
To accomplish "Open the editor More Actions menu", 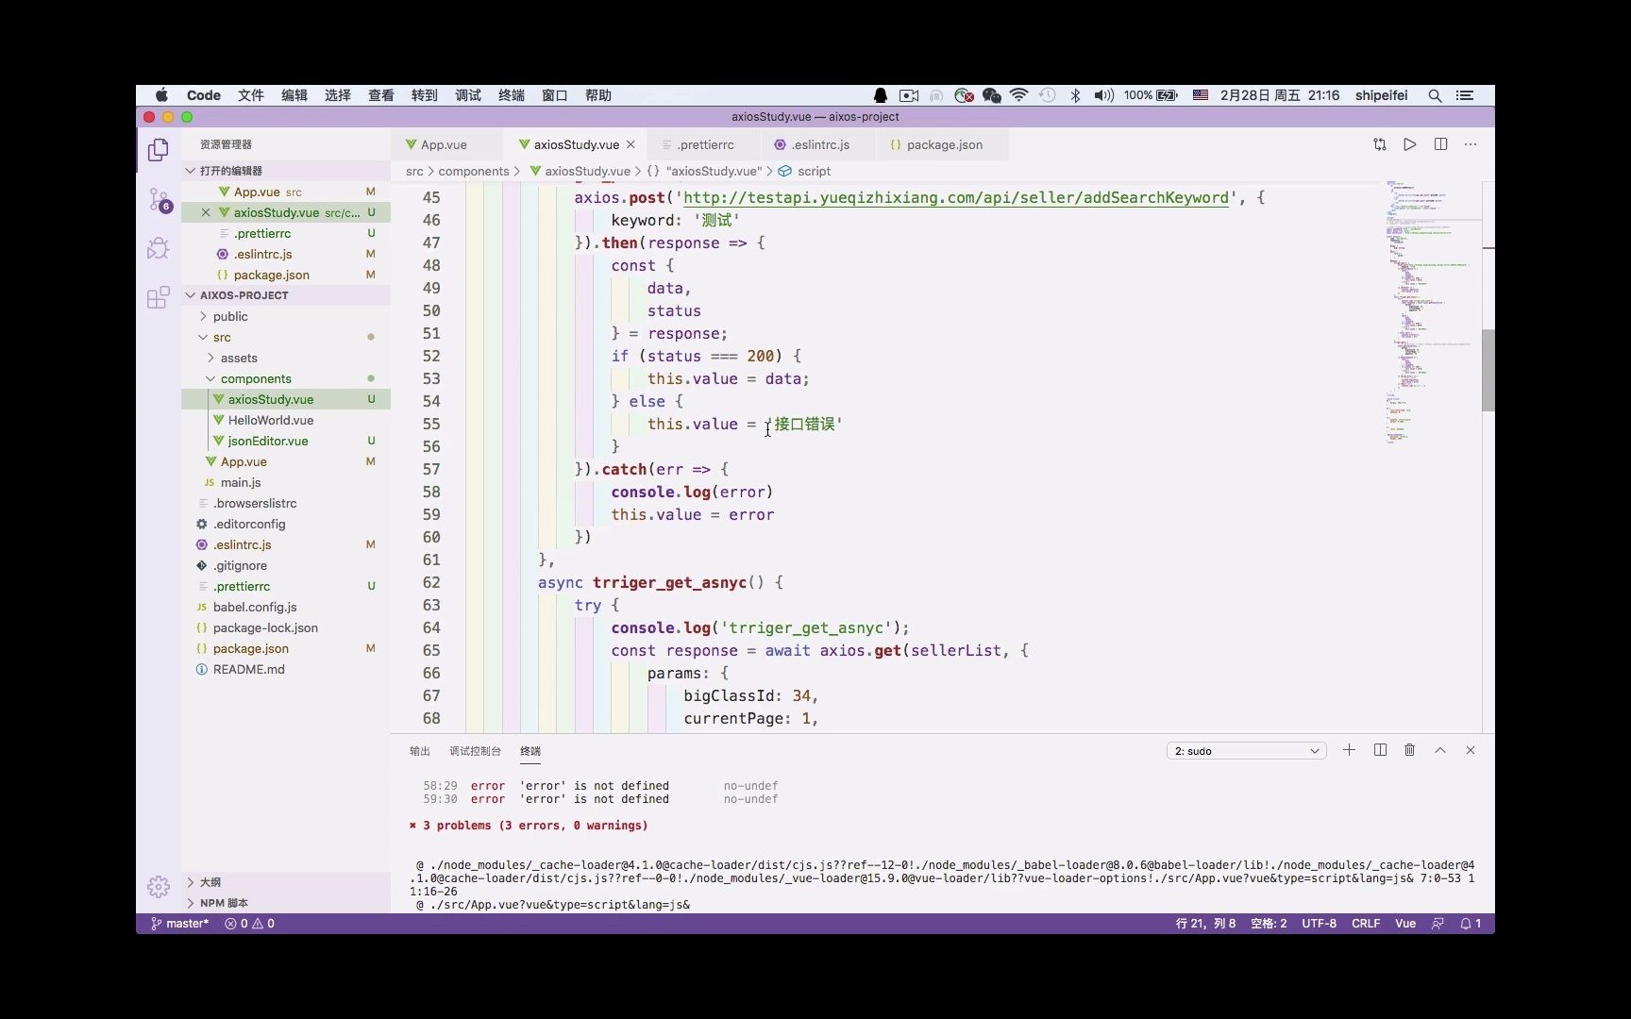I will tap(1471, 144).
